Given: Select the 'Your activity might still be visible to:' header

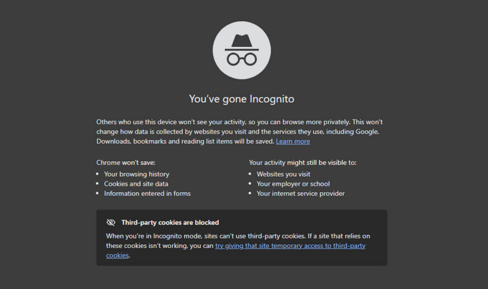Looking at the screenshot, I should pyautogui.click(x=302, y=162).
